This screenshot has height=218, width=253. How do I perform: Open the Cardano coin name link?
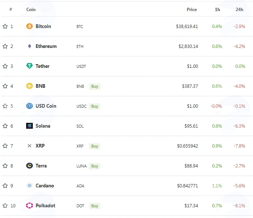pos(45,186)
